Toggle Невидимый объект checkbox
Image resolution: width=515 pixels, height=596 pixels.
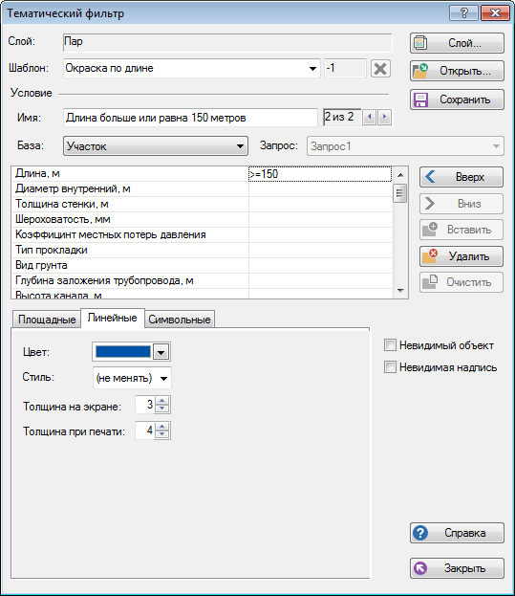(390, 345)
